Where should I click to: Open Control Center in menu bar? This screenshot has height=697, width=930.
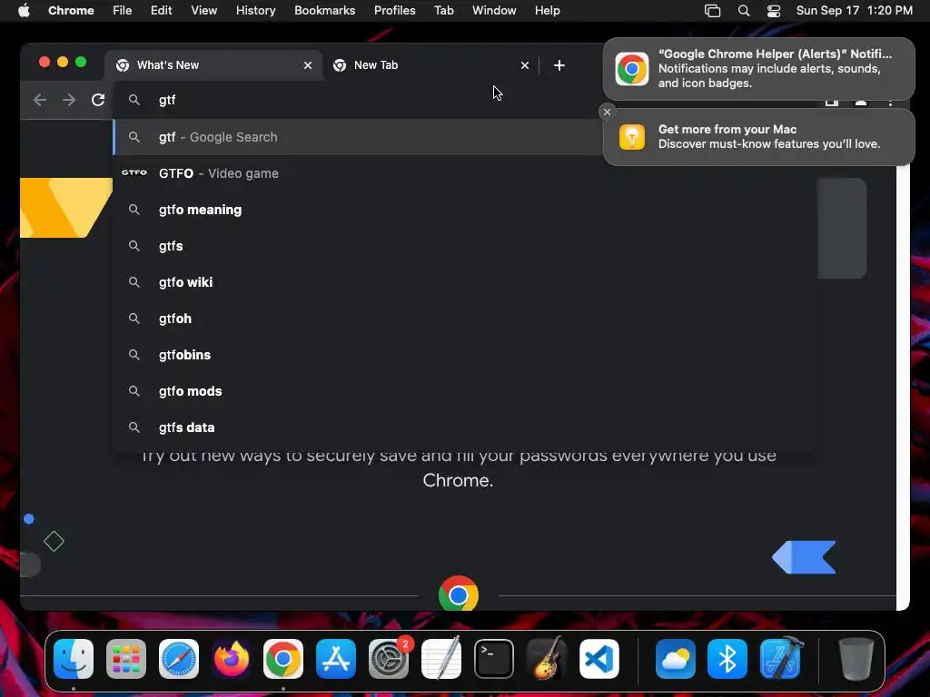click(774, 11)
